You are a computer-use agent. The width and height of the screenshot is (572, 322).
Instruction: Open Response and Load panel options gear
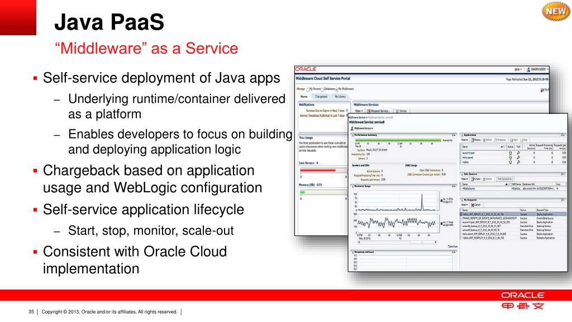(454, 252)
